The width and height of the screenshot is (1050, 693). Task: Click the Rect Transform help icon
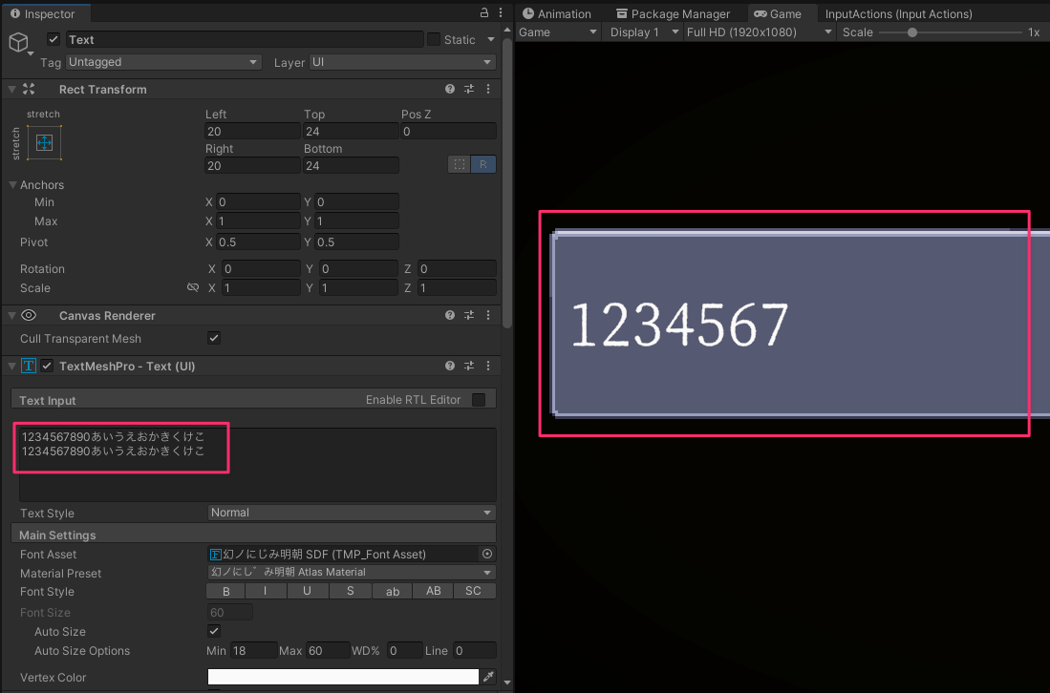(449, 89)
